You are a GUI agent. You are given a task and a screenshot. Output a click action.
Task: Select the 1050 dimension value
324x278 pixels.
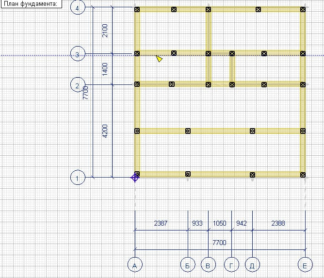point(220,223)
